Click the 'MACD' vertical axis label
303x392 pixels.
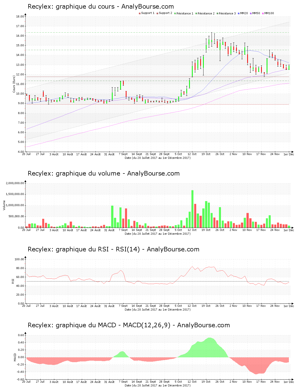pyautogui.click(x=15, y=357)
